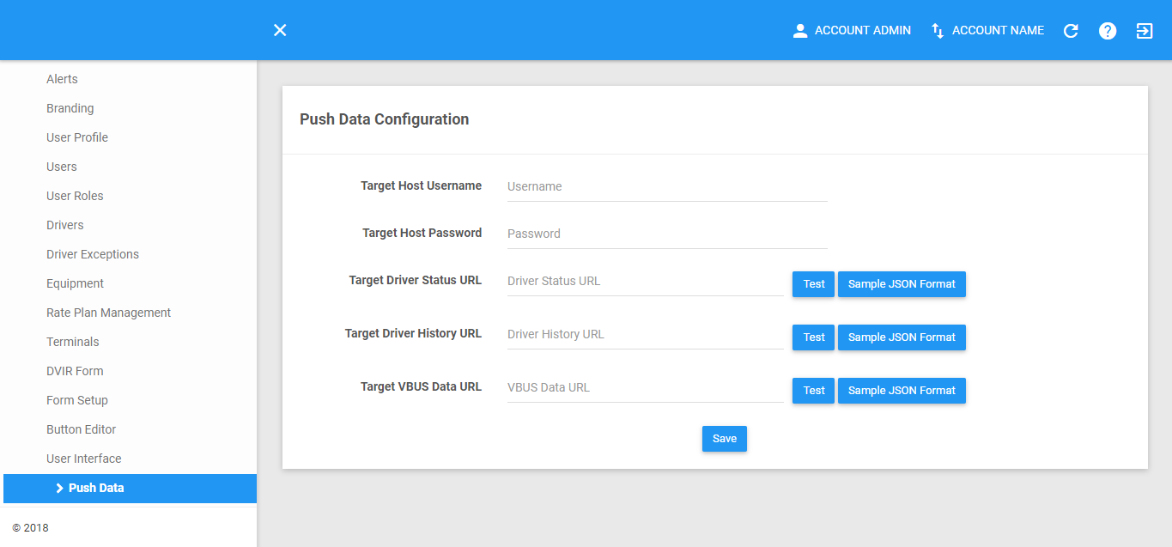Go to Button Editor
The width and height of the screenshot is (1172, 547).
click(82, 429)
